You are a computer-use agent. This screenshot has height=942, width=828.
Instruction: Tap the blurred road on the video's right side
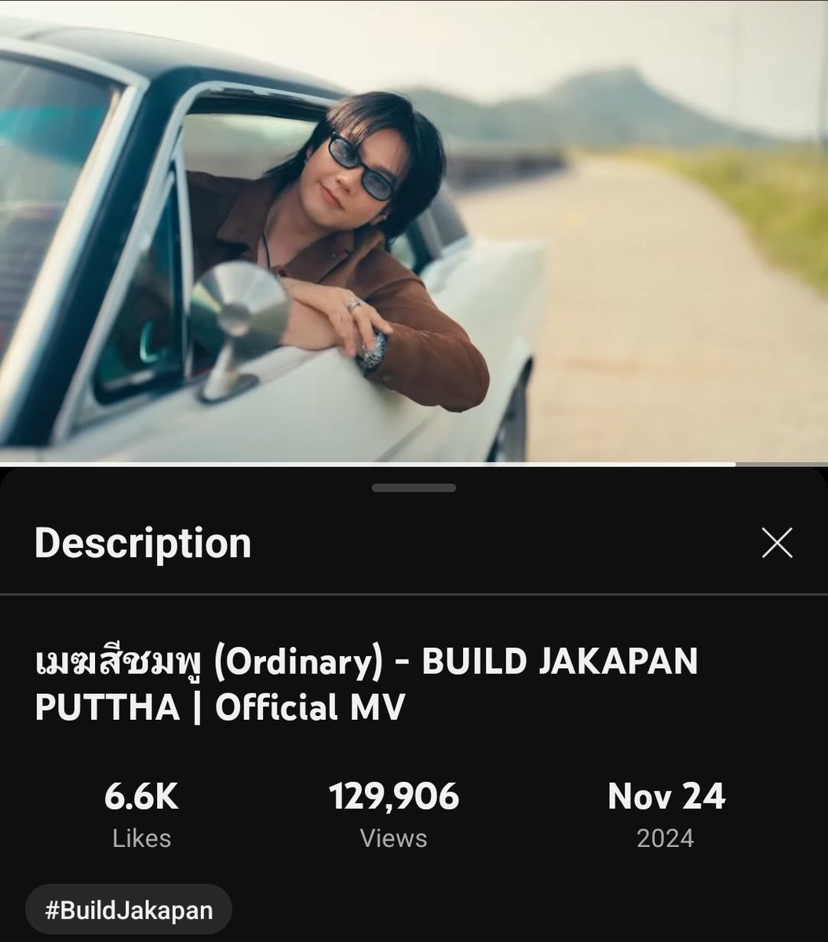[x=675, y=306]
